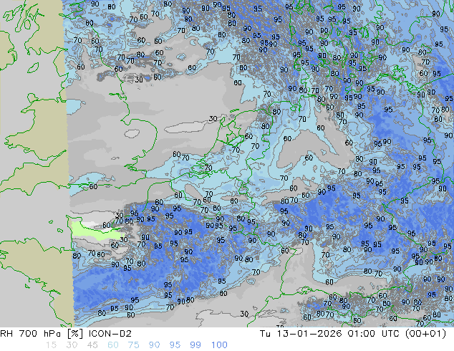Click the 'RH 700 hPa [%] ICON-D2' title text
Image resolution: width=454 pixels, height=351 pixels.
(x=66, y=334)
